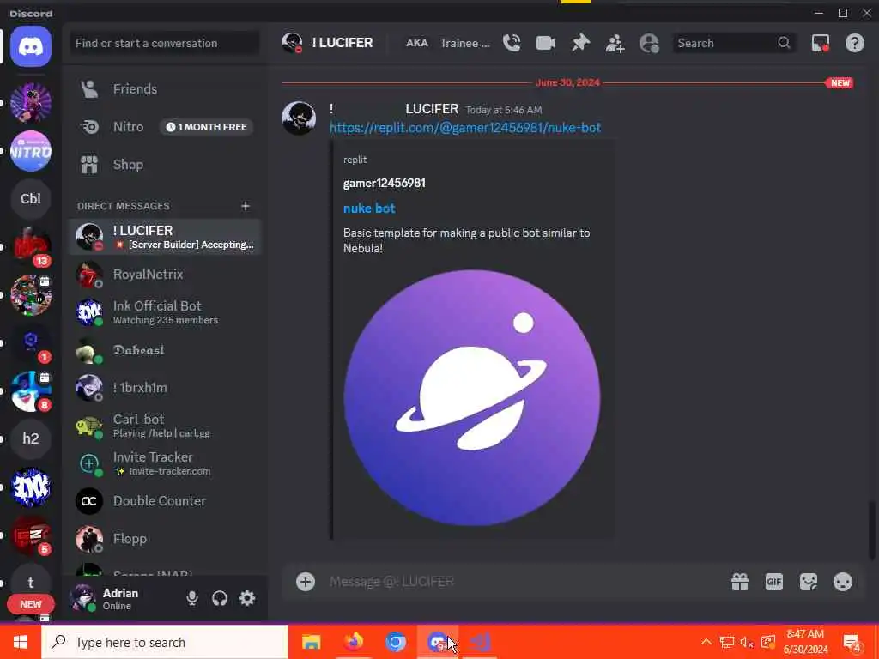
Task: Open RoyalNetrix direct message
Action: 165,275
